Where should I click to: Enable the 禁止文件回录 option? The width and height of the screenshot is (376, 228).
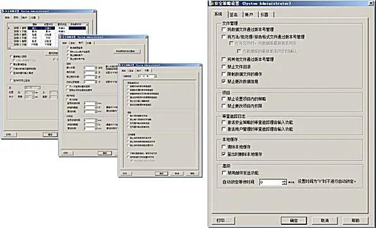point(224,66)
